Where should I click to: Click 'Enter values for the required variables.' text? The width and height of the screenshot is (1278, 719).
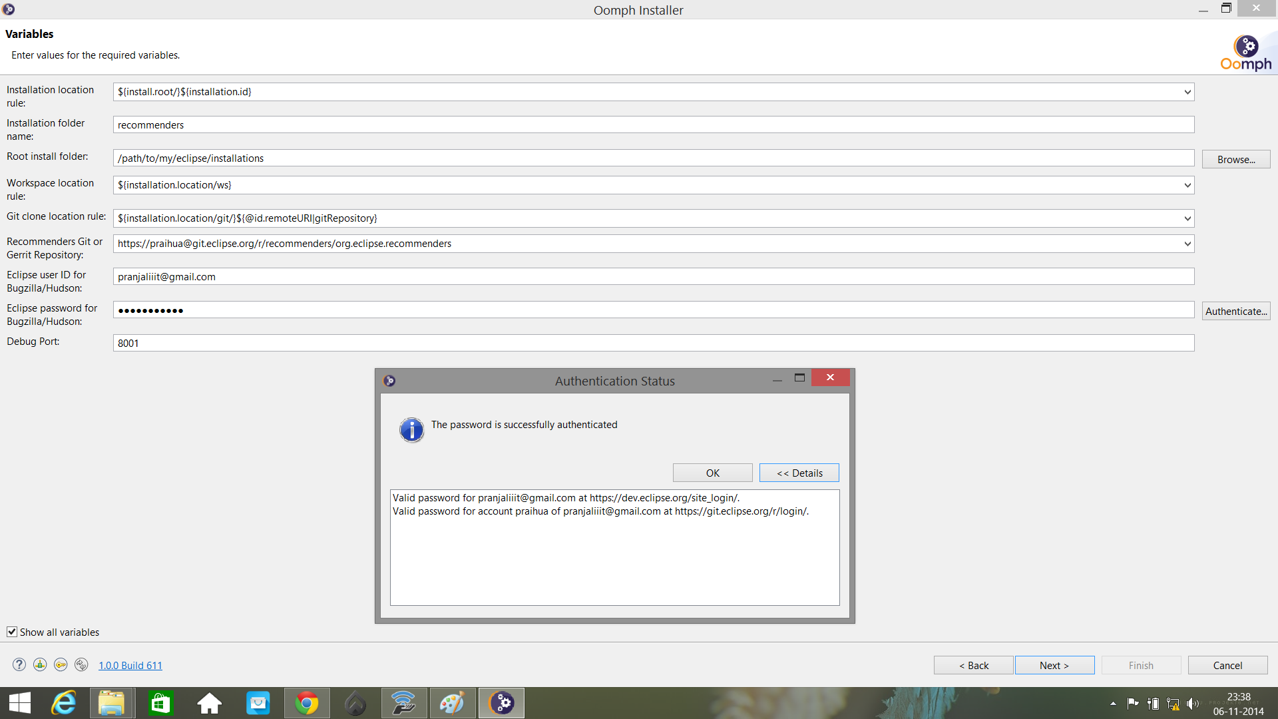(95, 55)
